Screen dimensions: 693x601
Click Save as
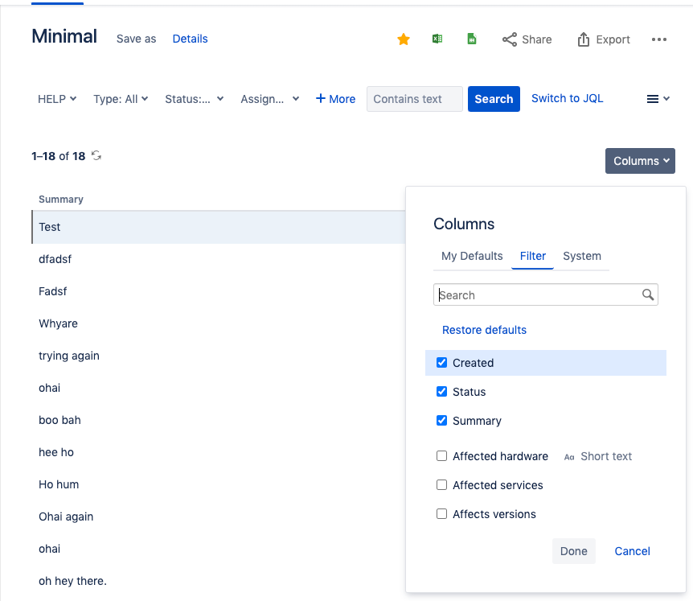point(136,39)
